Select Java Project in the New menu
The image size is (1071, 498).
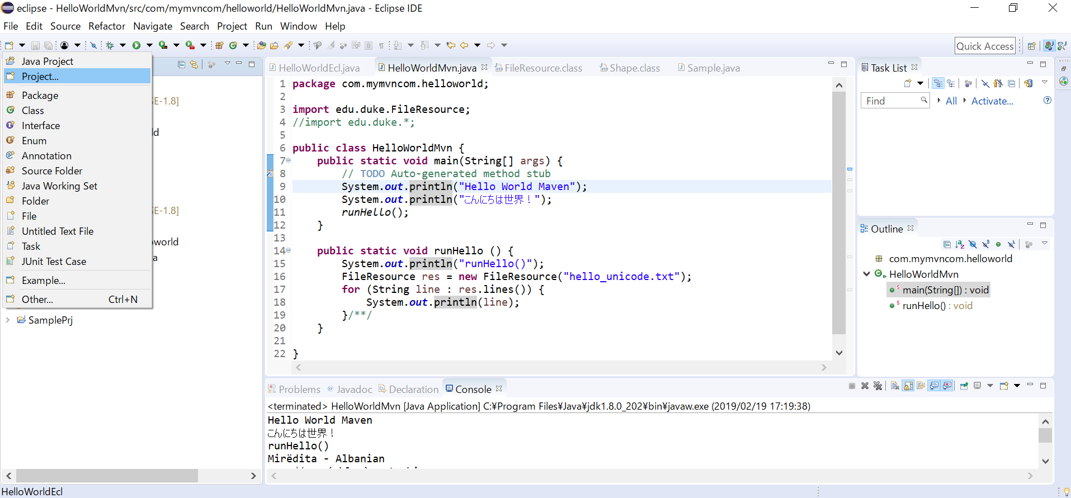click(x=78, y=61)
